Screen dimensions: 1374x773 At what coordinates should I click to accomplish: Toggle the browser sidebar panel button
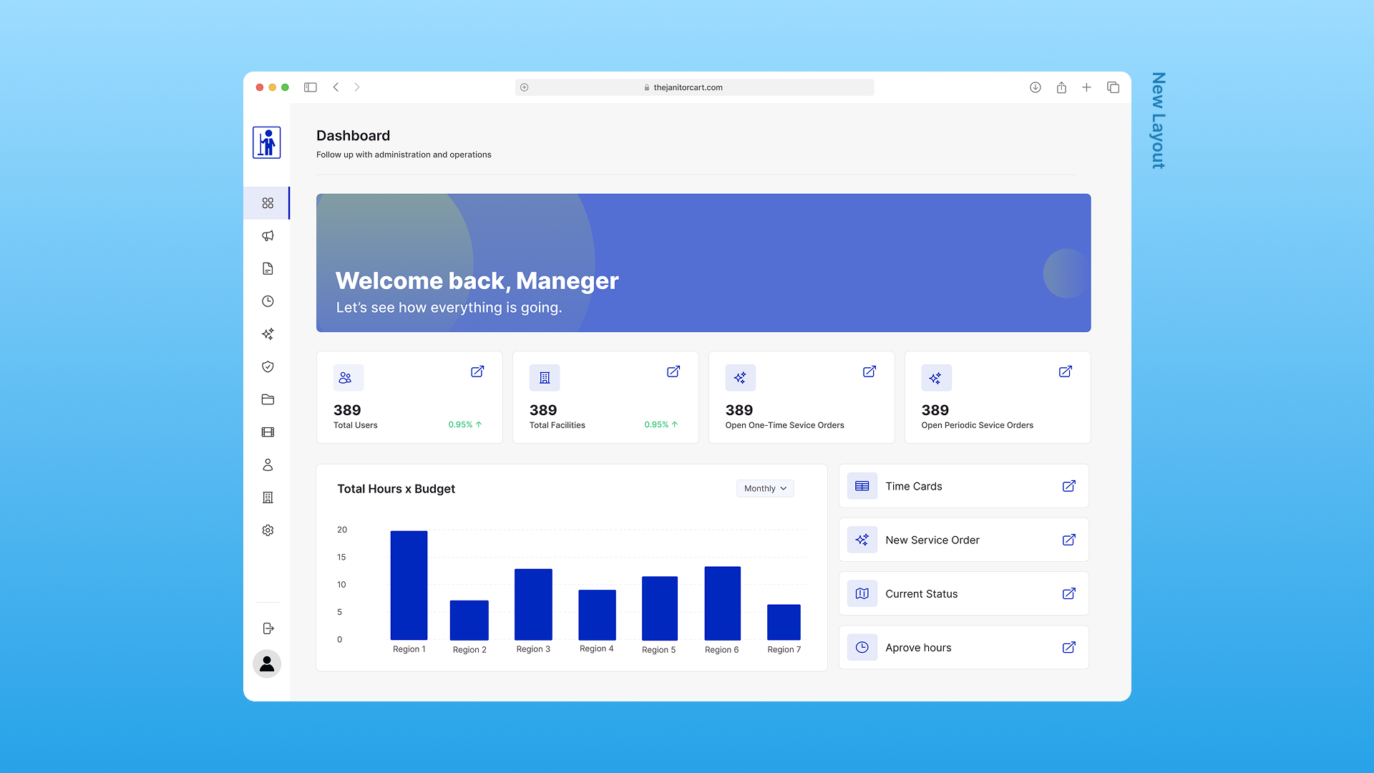[x=310, y=87]
